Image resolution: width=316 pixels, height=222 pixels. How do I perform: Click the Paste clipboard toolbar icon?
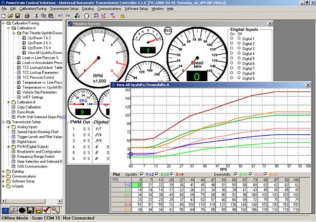pos(51,16)
